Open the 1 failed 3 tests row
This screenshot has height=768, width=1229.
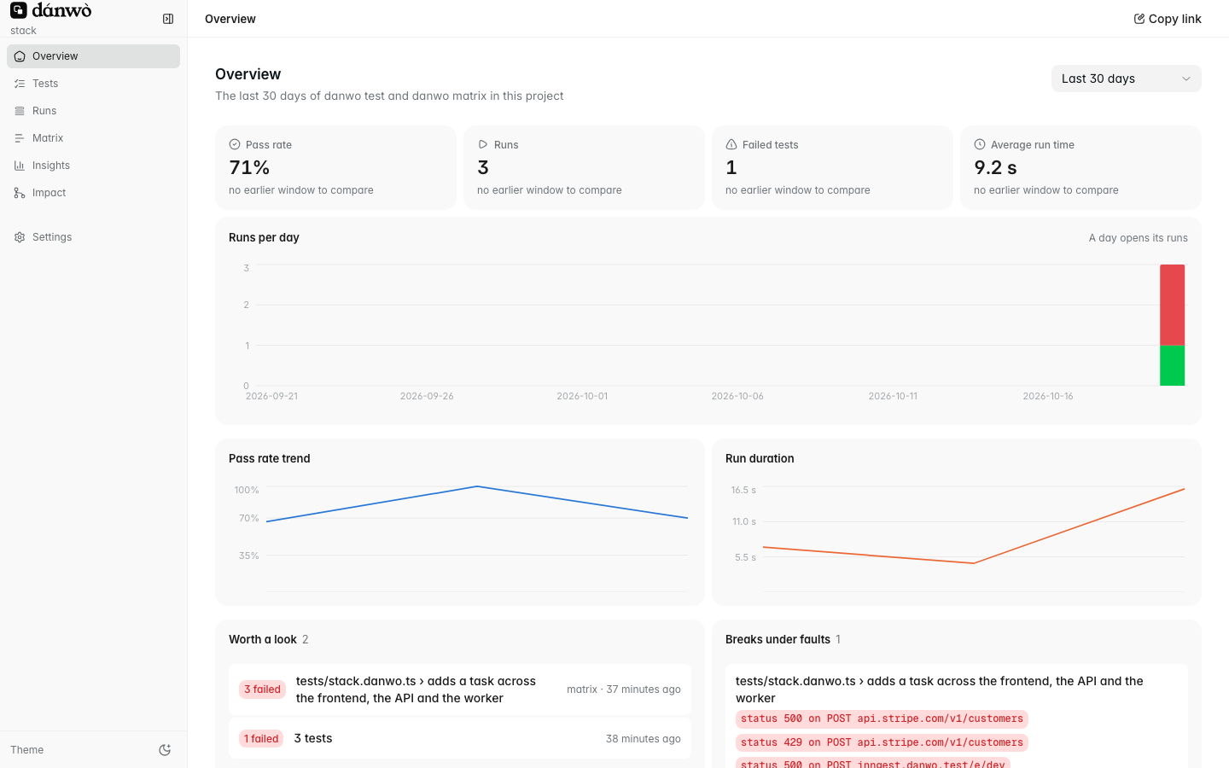(460, 738)
